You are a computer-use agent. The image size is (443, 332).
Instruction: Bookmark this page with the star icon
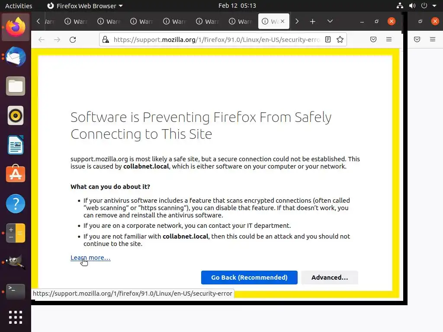340,39
